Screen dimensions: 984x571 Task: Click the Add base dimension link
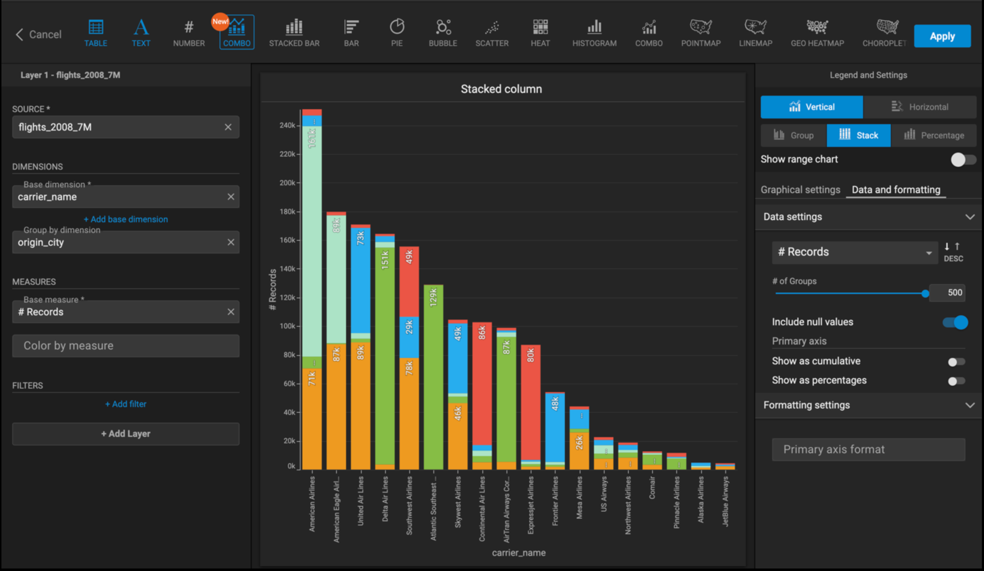pyautogui.click(x=126, y=219)
